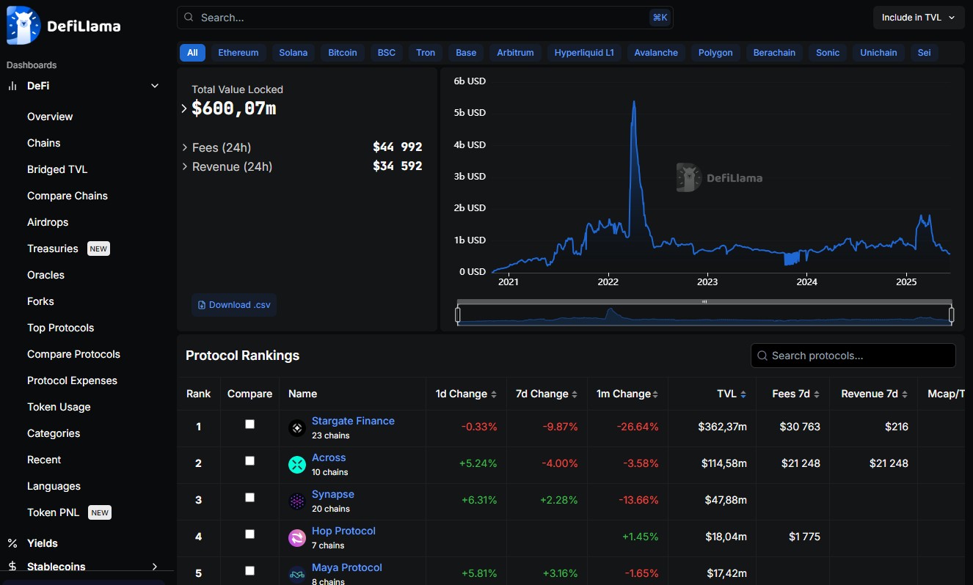Click the Maya Protocol logo icon
The image size is (973, 585).
pyautogui.click(x=297, y=575)
